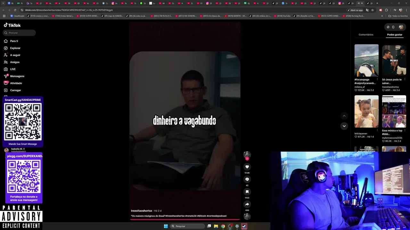Open the '(9580) Burning Bord...' bookmark
410x230 pixels.
click(x=353, y=16)
